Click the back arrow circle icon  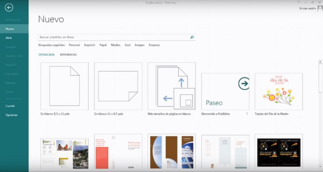[x=9, y=8]
